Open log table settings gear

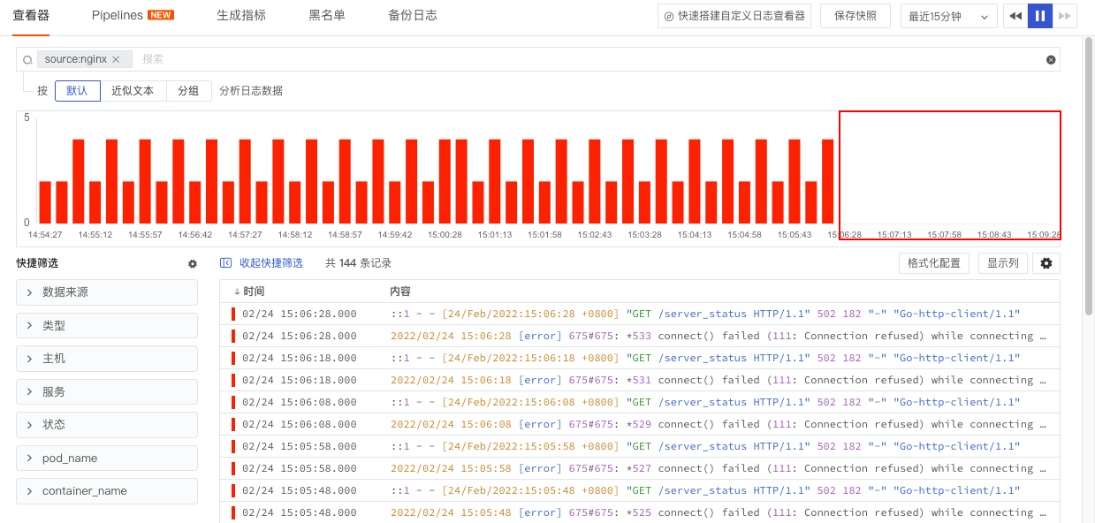pyautogui.click(x=1046, y=263)
